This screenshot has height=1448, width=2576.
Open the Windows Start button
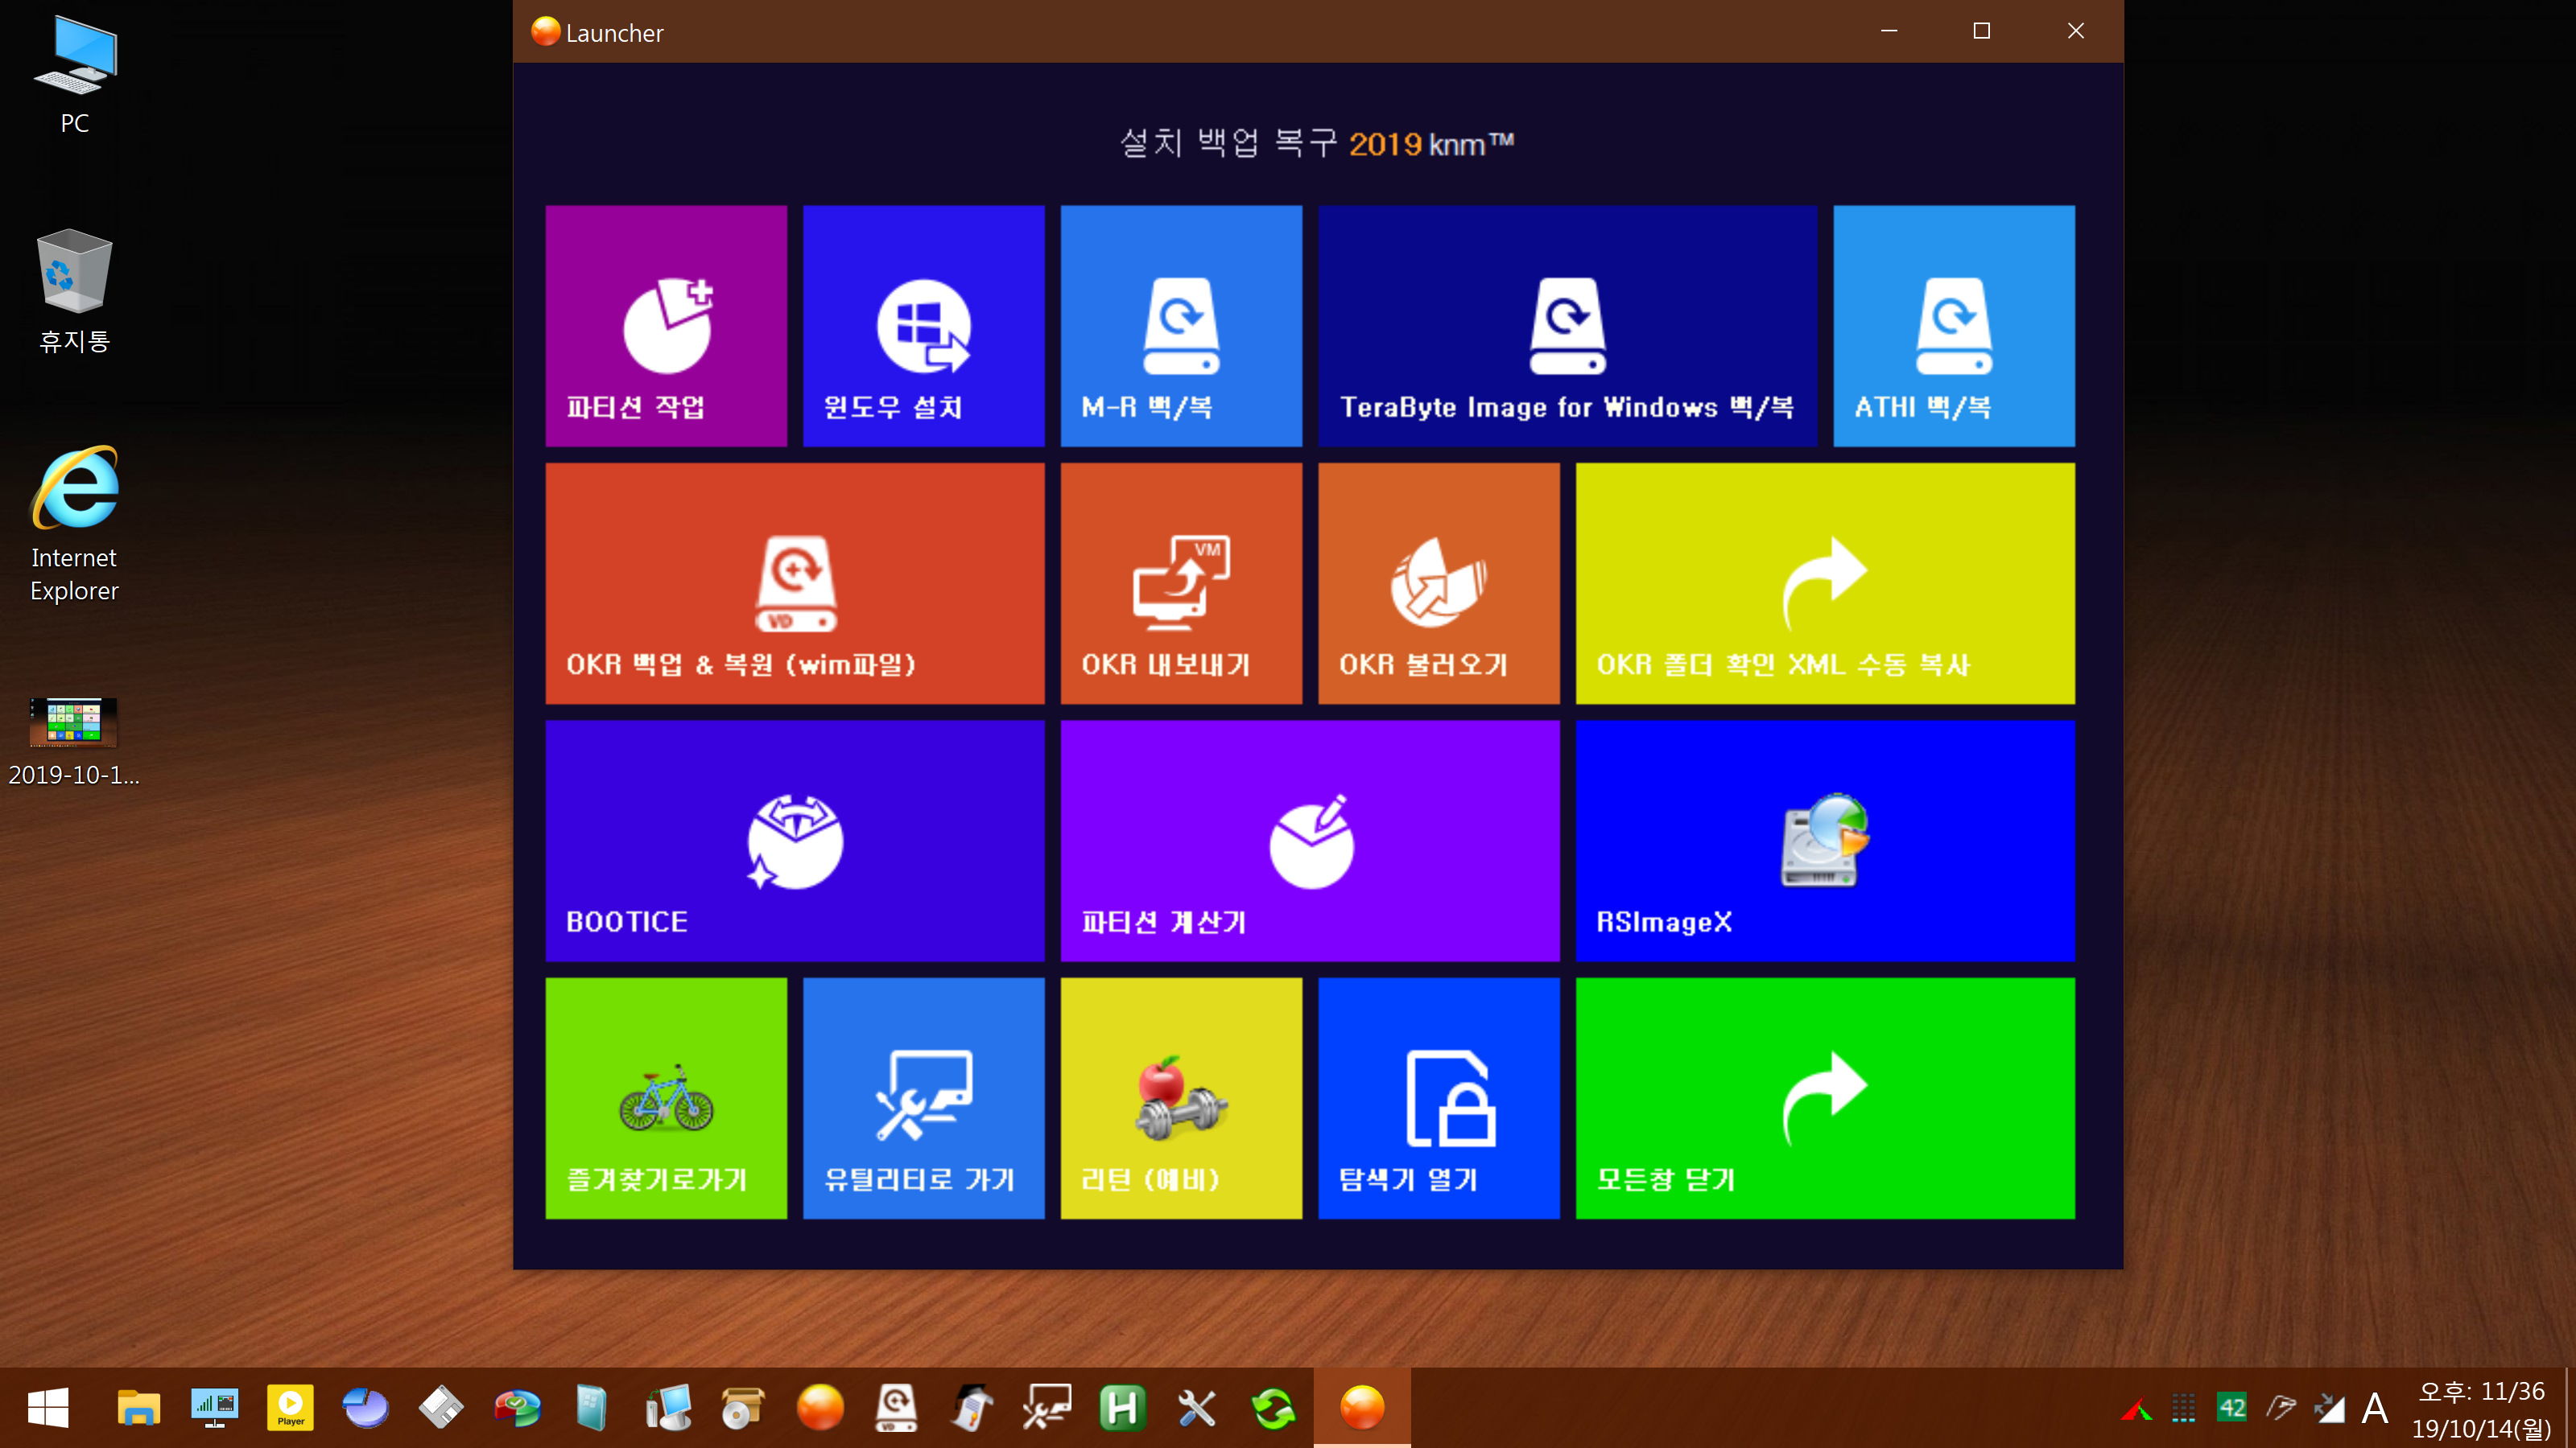coord(48,1408)
